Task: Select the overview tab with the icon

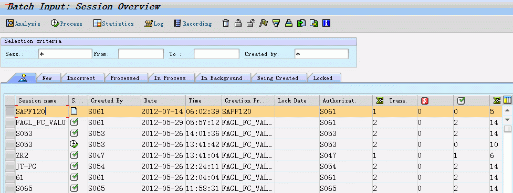Action: pos(22,77)
